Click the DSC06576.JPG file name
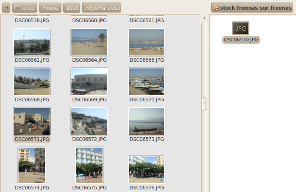 click(x=147, y=188)
